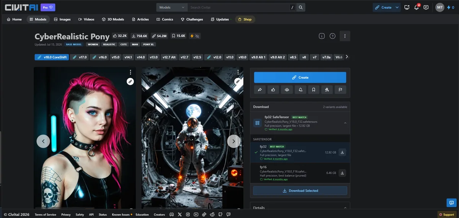Click the 758.6K downloads badge
This screenshot has height=218, width=459.
(x=139, y=36)
